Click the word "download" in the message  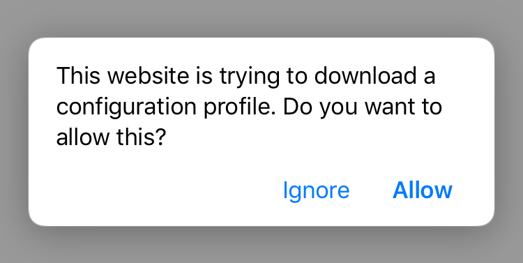click(365, 75)
